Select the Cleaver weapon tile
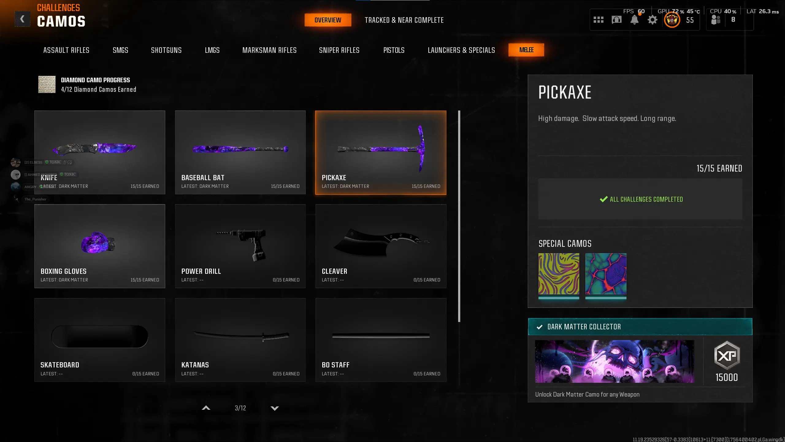Viewport: 785px width, 442px height. [381, 246]
